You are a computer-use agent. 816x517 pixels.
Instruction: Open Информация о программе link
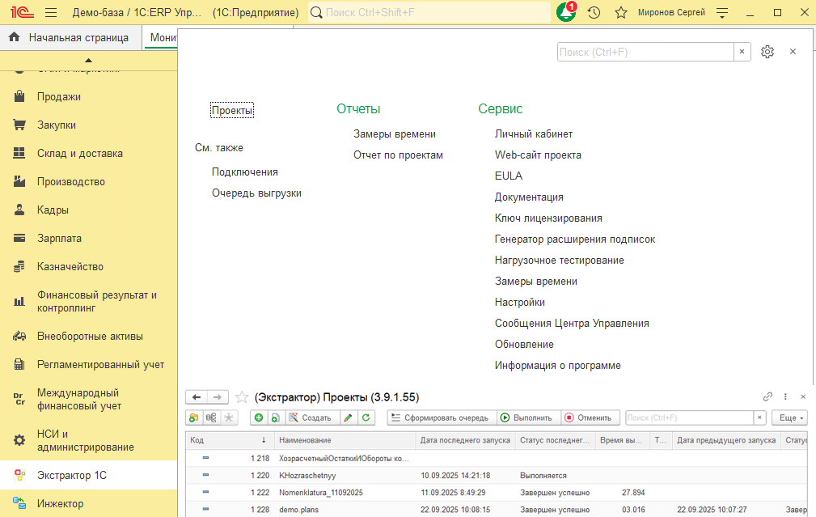(x=557, y=366)
